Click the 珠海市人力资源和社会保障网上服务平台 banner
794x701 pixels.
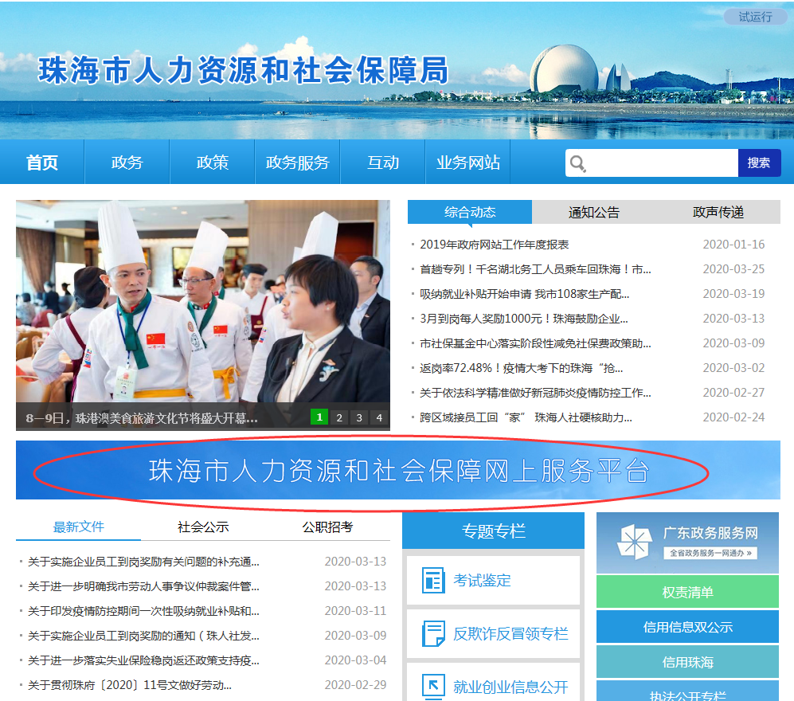click(398, 470)
